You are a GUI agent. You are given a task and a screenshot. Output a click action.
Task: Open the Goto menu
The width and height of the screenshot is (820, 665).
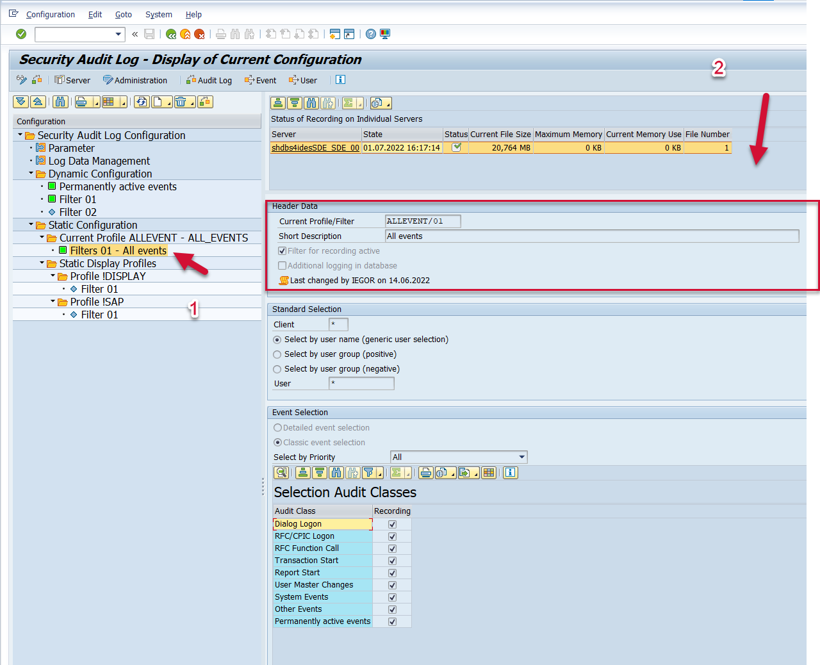point(123,14)
